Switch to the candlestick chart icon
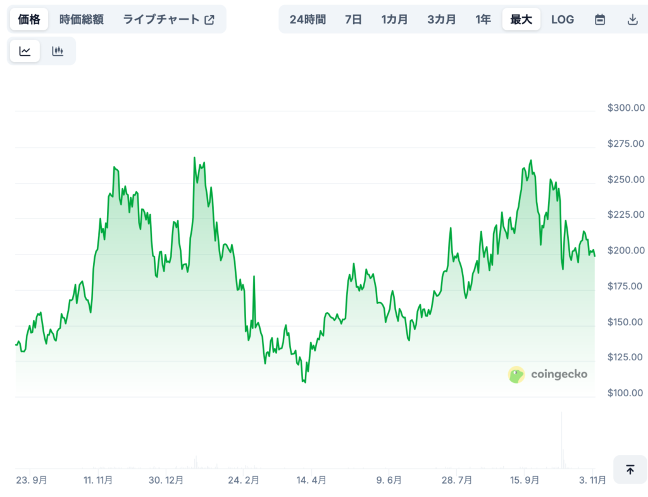This screenshot has width=648, height=497. click(x=58, y=51)
